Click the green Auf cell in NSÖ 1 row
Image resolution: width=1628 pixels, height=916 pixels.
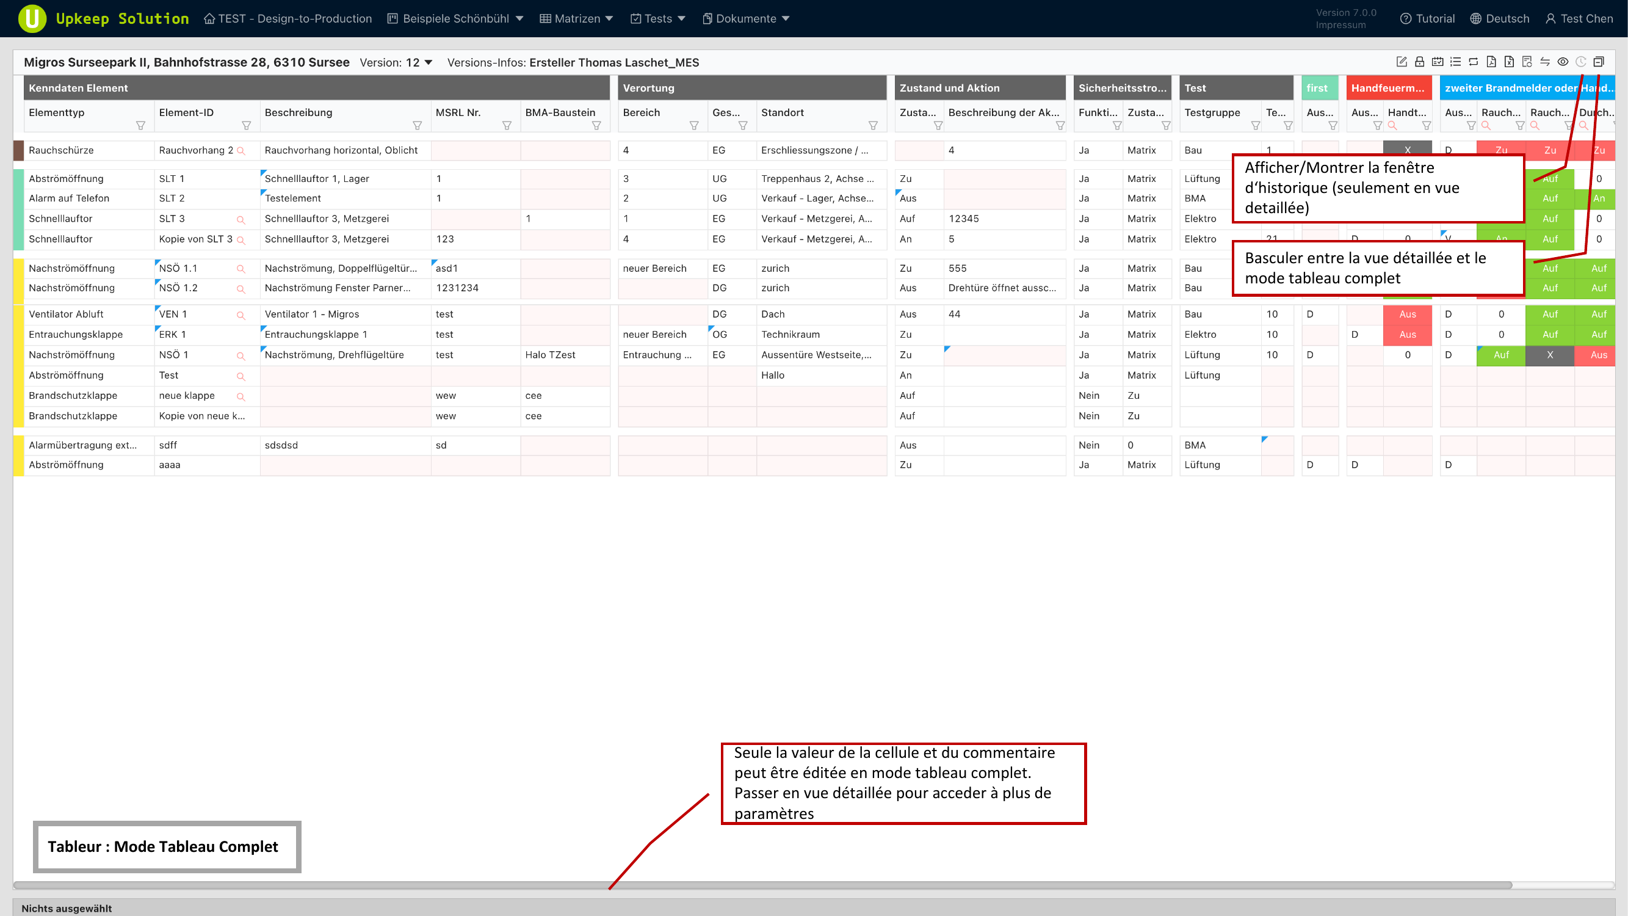pyautogui.click(x=1501, y=355)
